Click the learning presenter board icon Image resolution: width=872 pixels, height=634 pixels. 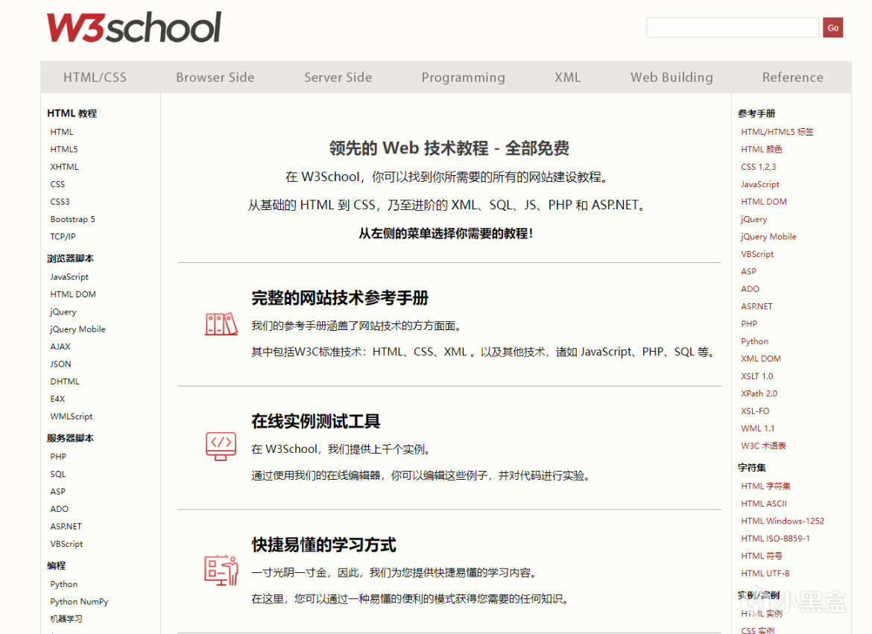pyautogui.click(x=221, y=570)
